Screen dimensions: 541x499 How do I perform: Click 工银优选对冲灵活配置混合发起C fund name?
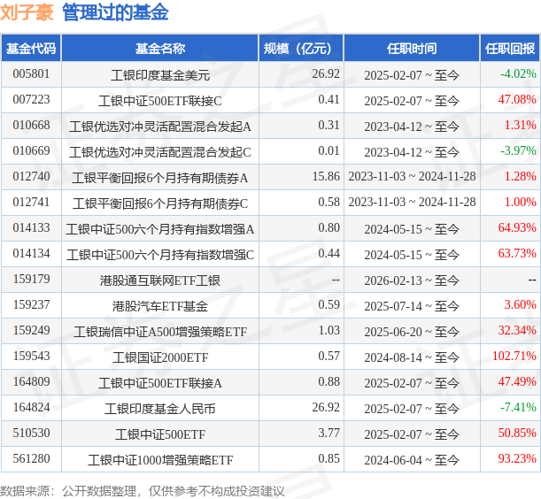coord(160,151)
